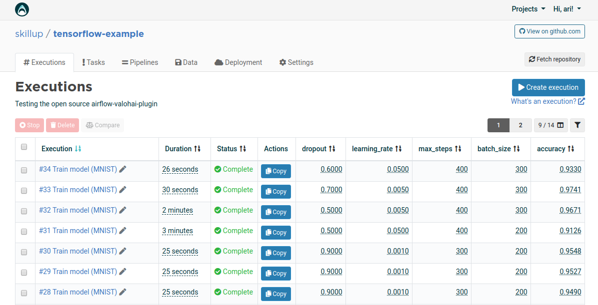The height and width of the screenshot is (305, 598).
Task: Click the Compare button
Action: (102, 125)
